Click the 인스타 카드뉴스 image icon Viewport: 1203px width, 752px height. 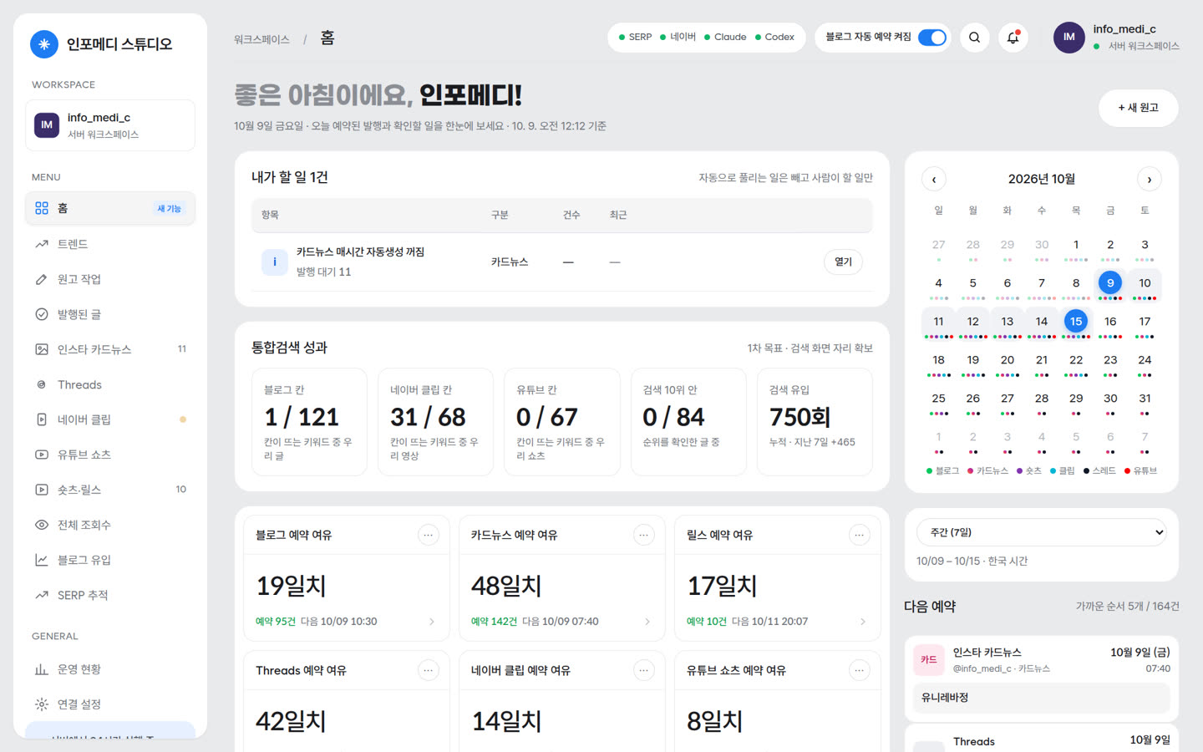point(42,349)
